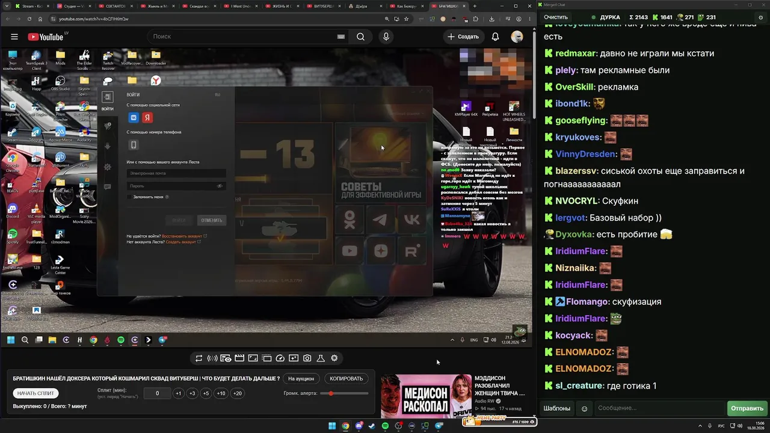Image resolution: width=770 pixels, height=433 pixels.
Task: Switch to the "Как Белорус" browser tab
Action: pos(408,6)
